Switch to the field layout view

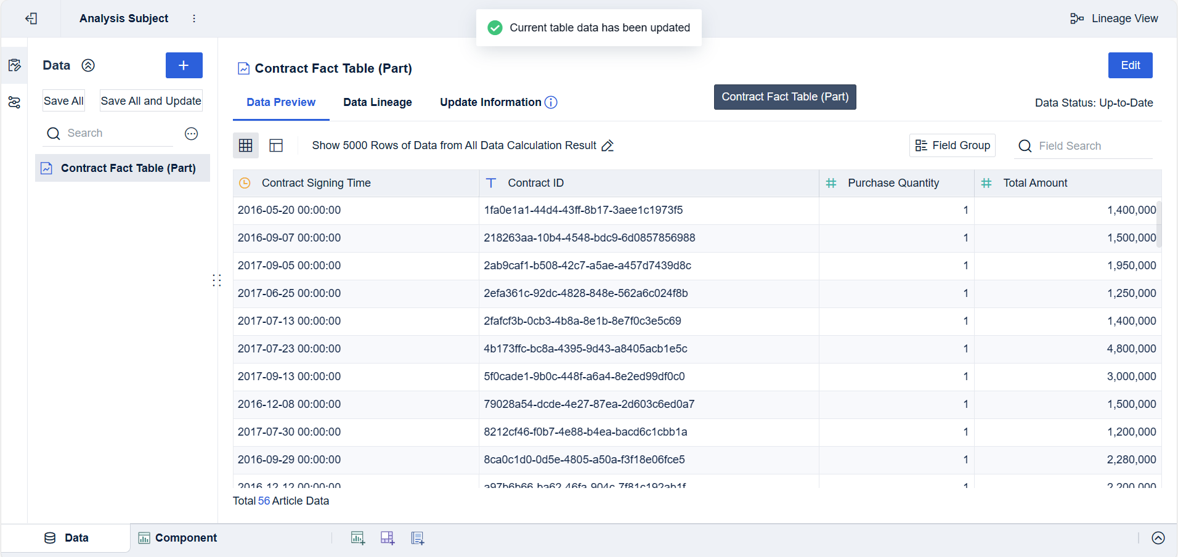(x=276, y=145)
